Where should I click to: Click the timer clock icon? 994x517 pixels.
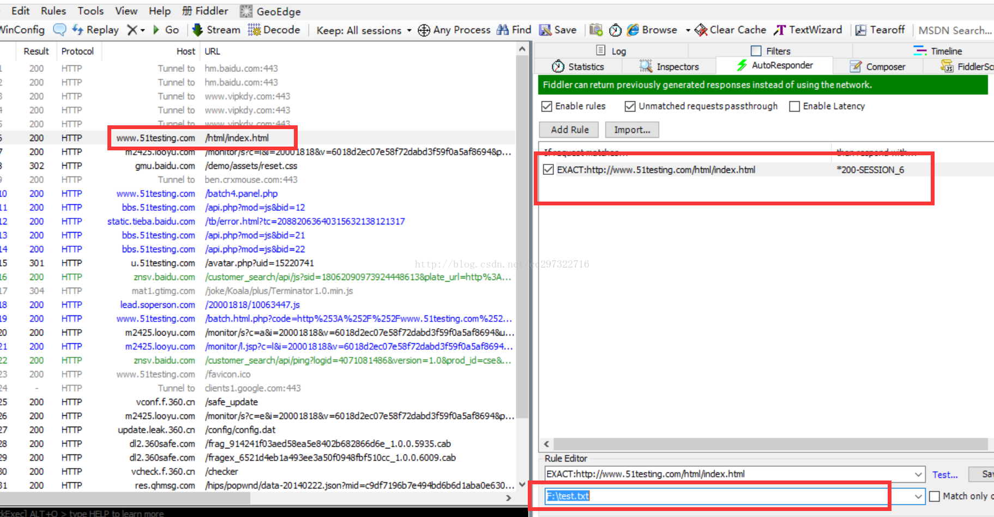pyautogui.click(x=615, y=30)
